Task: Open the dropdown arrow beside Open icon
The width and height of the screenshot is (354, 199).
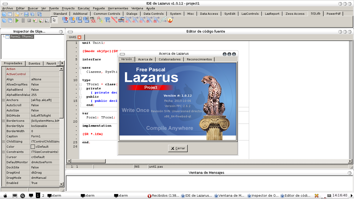Action: 22,14
